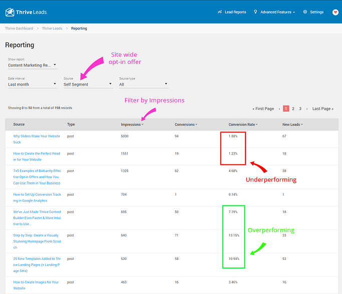Click the 71 conversions cell
Screen dimensions: 342x294
[176, 235]
